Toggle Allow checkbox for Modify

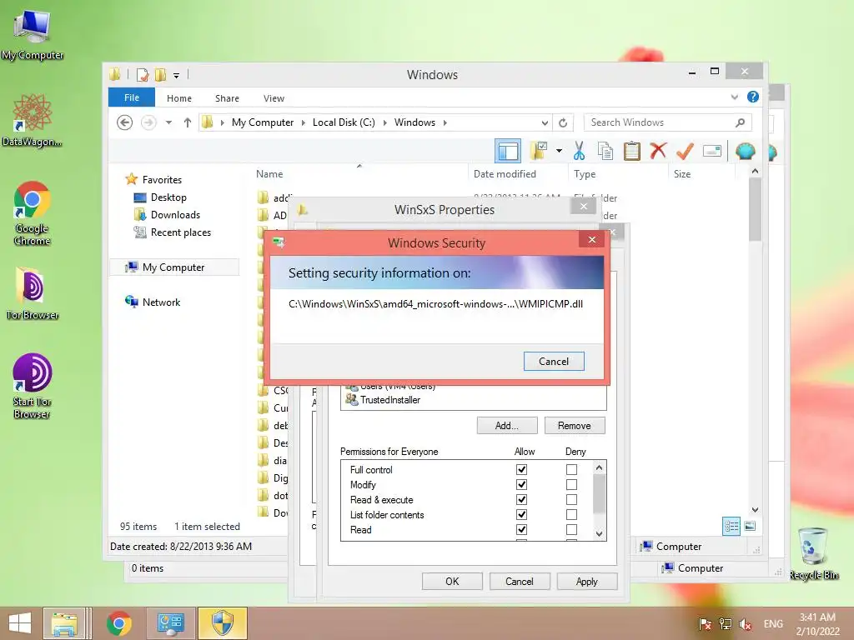tap(522, 484)
